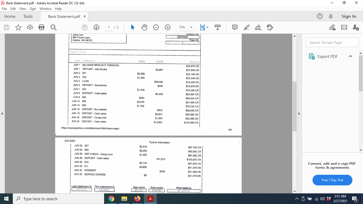This screenshot has width=363, height=204.
Task: Focus the Search 'Rotate Page' field
Action: [x=332, y=42]
